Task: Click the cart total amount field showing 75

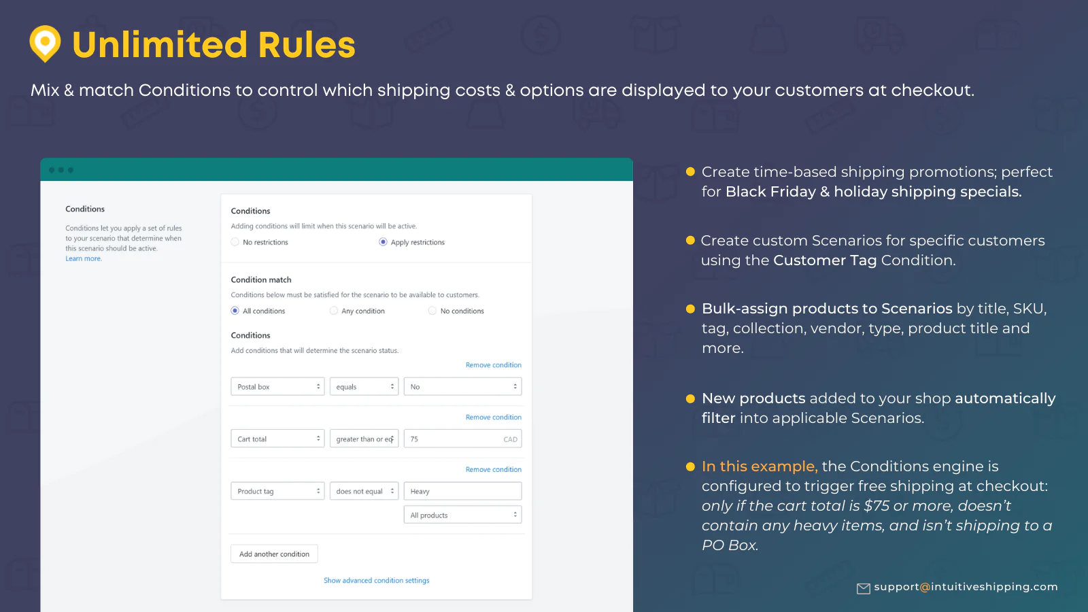Action: [462, 439]
